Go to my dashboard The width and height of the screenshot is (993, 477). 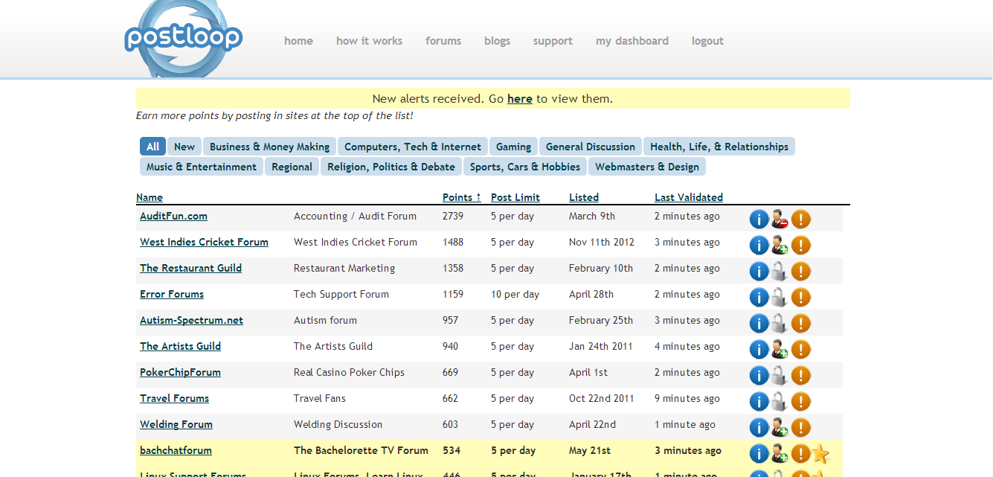(632, 41)
